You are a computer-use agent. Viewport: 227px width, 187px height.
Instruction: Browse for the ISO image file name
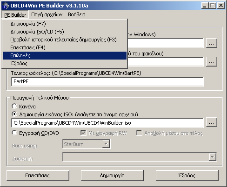pyautogui.click(x=212, y=122)
